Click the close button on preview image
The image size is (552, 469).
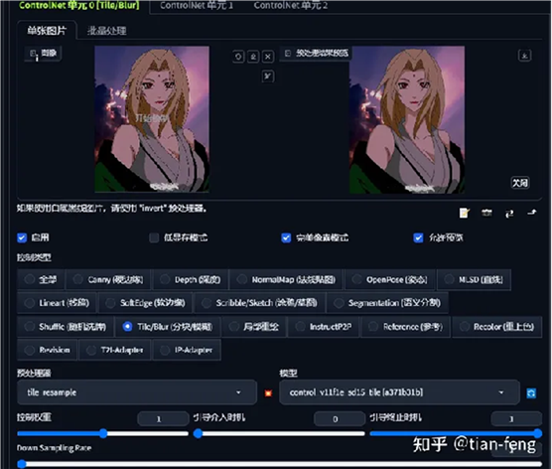[x=520, y=183]
